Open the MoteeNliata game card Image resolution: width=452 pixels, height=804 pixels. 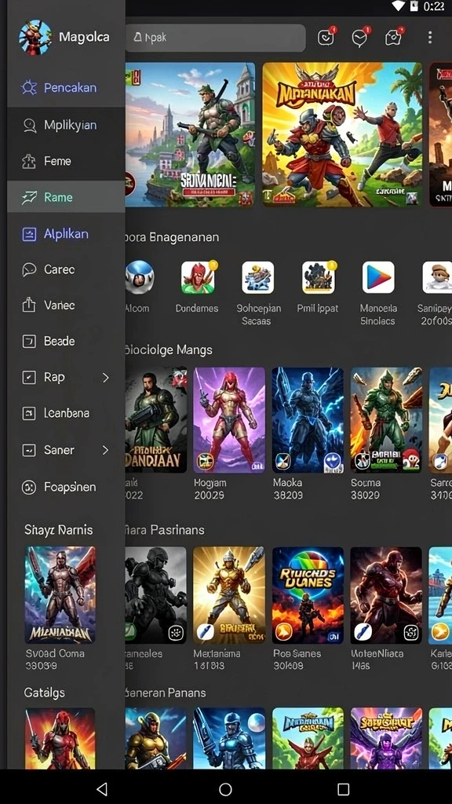386,595
